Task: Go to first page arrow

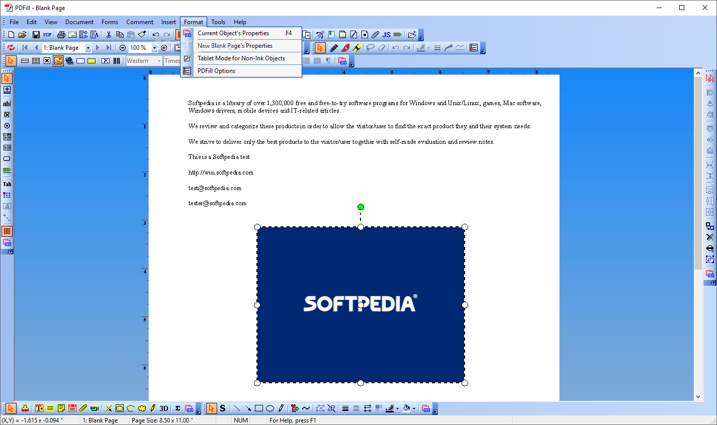Action: [25, 48]
